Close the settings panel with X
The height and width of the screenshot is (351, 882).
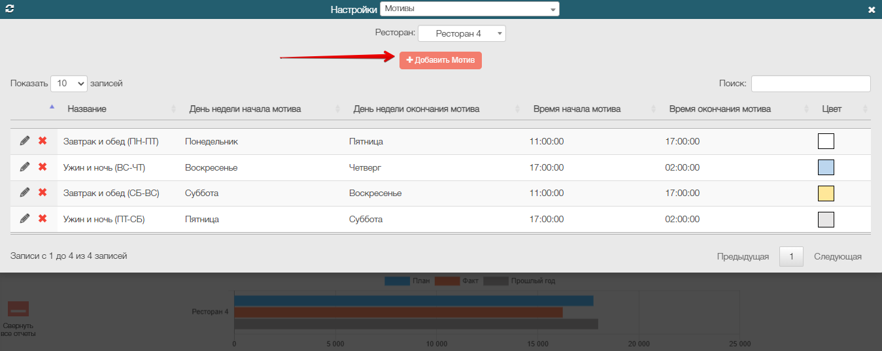click(871, 10)
